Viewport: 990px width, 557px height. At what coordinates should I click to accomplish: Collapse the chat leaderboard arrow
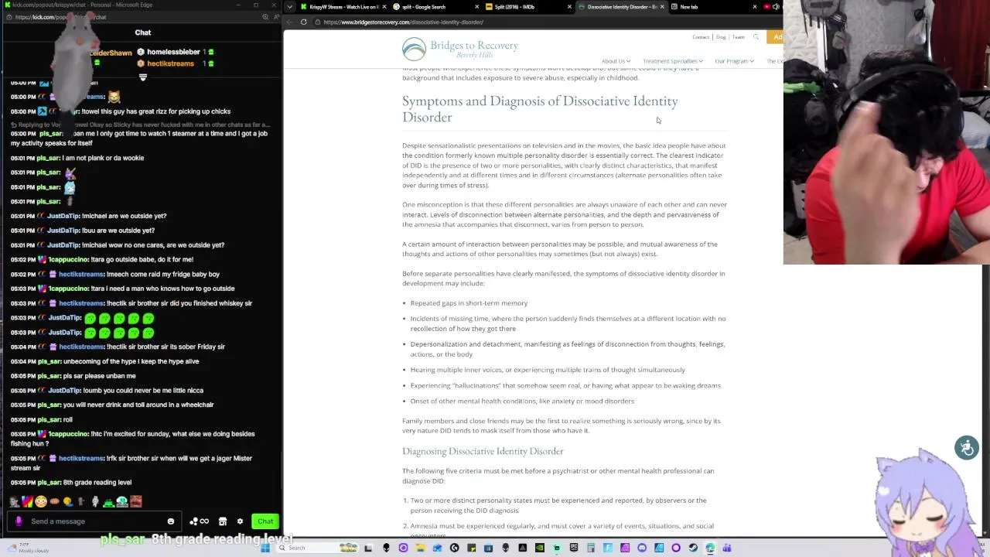point(143,77)
